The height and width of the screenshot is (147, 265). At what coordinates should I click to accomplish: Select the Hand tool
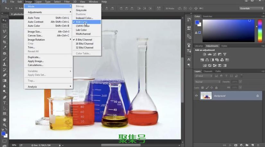click(x=4, y=119)
